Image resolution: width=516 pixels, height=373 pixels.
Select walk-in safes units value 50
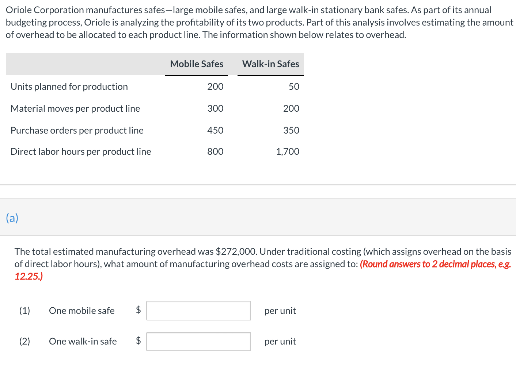click(x=294, y=86)
